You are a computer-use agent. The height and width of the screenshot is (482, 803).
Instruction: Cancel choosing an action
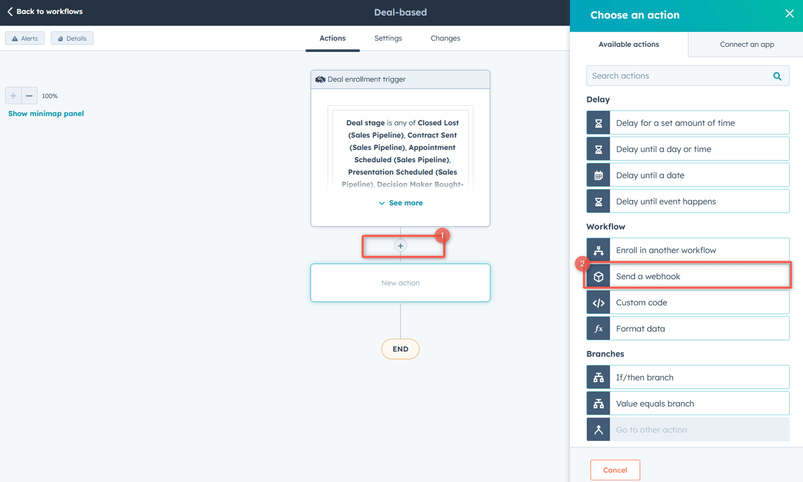615,470
